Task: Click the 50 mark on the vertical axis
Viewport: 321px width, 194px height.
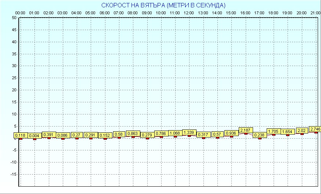Action: [14, 18]
